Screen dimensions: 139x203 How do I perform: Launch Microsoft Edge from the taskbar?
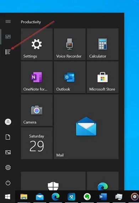tap(55, 197)
